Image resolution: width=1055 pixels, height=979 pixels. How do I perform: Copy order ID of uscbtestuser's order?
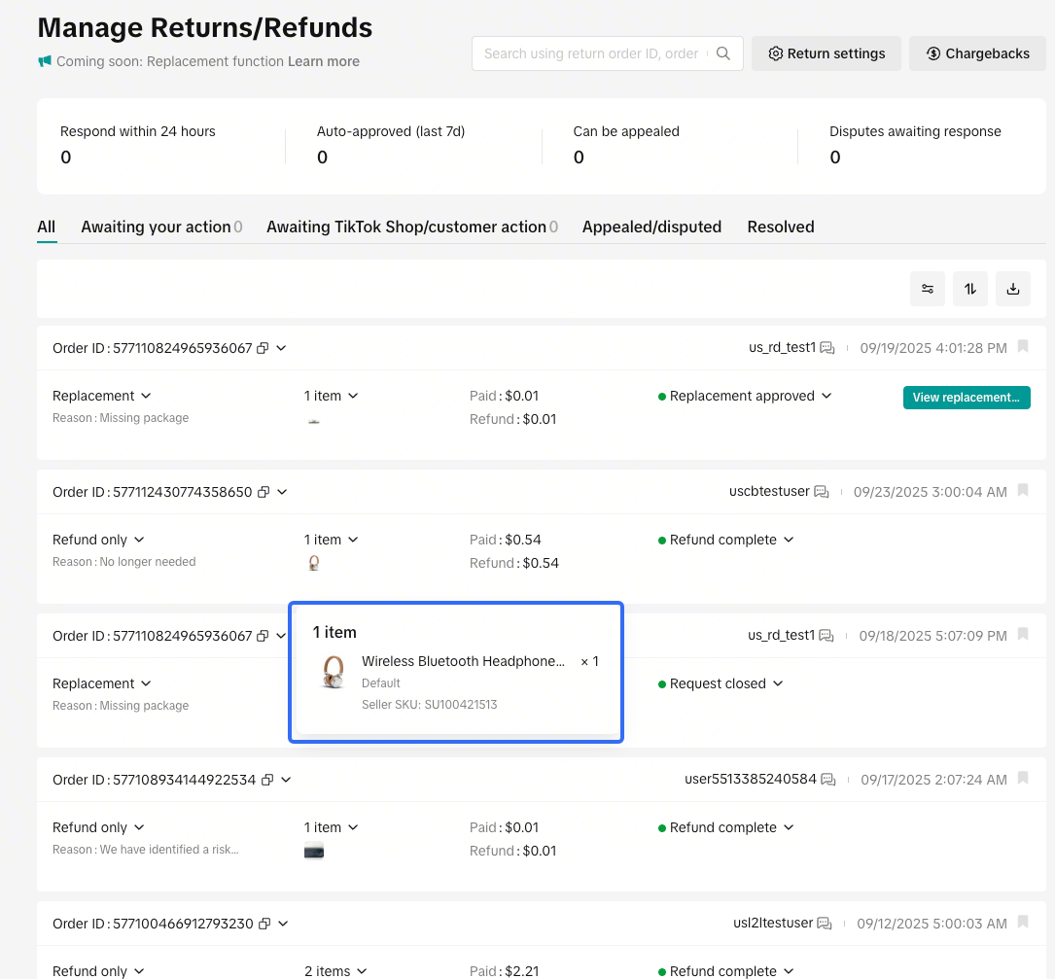263,493
